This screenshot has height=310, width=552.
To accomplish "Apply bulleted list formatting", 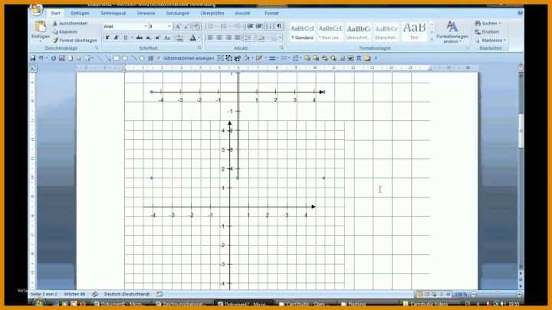I will point(212,27).
